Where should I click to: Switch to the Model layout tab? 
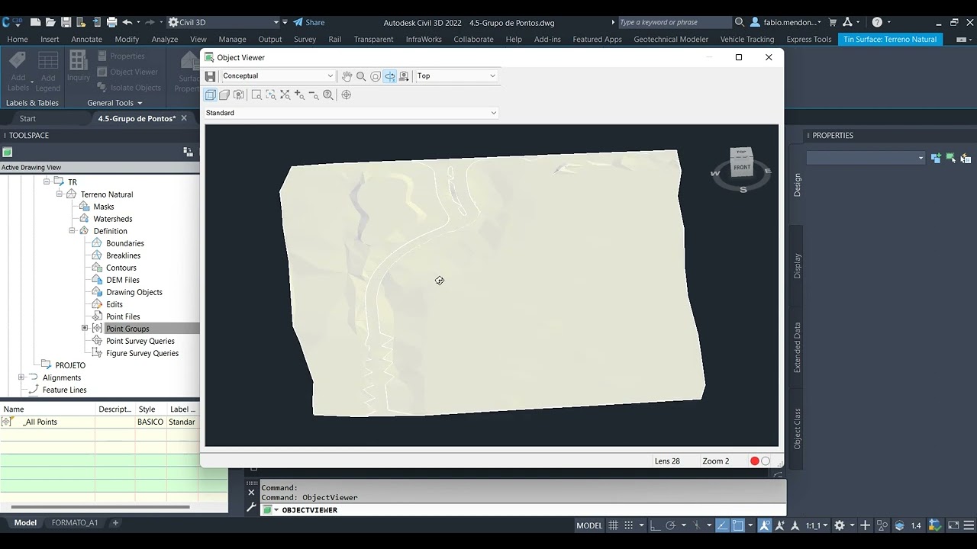25,523
